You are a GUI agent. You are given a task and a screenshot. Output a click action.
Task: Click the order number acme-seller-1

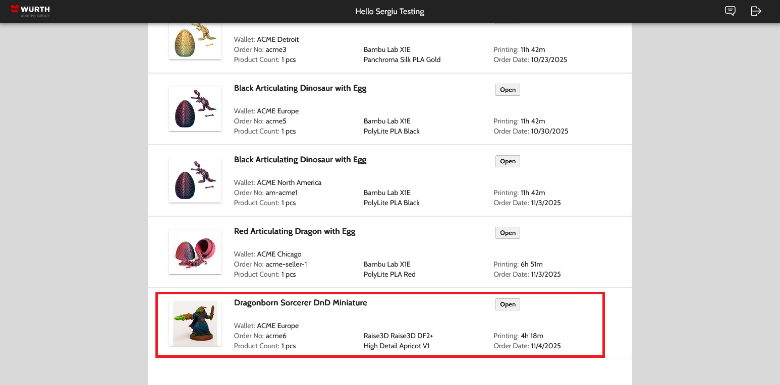286,265
